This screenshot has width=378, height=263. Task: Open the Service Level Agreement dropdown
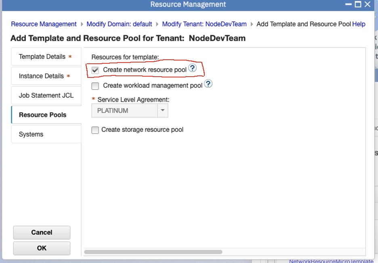pos(163,110)
